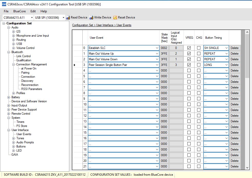Enable CHG checkbox for Main Out Volume Up
This screenshot has width=252, height=178.
coord(199,54)
